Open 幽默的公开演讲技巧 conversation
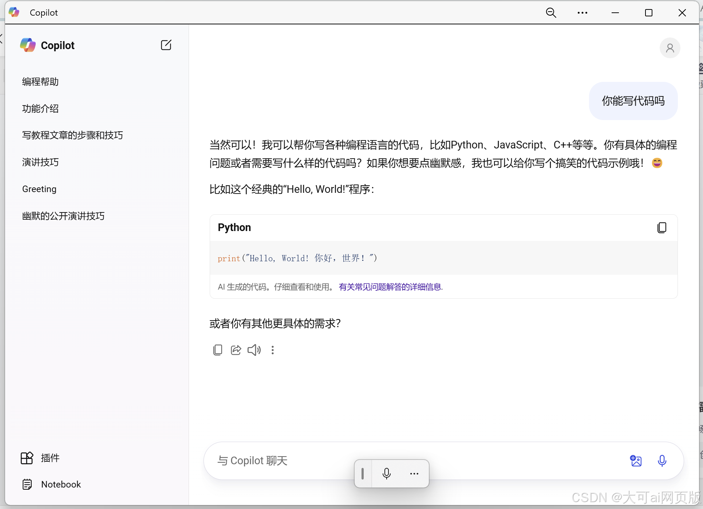 63,216
